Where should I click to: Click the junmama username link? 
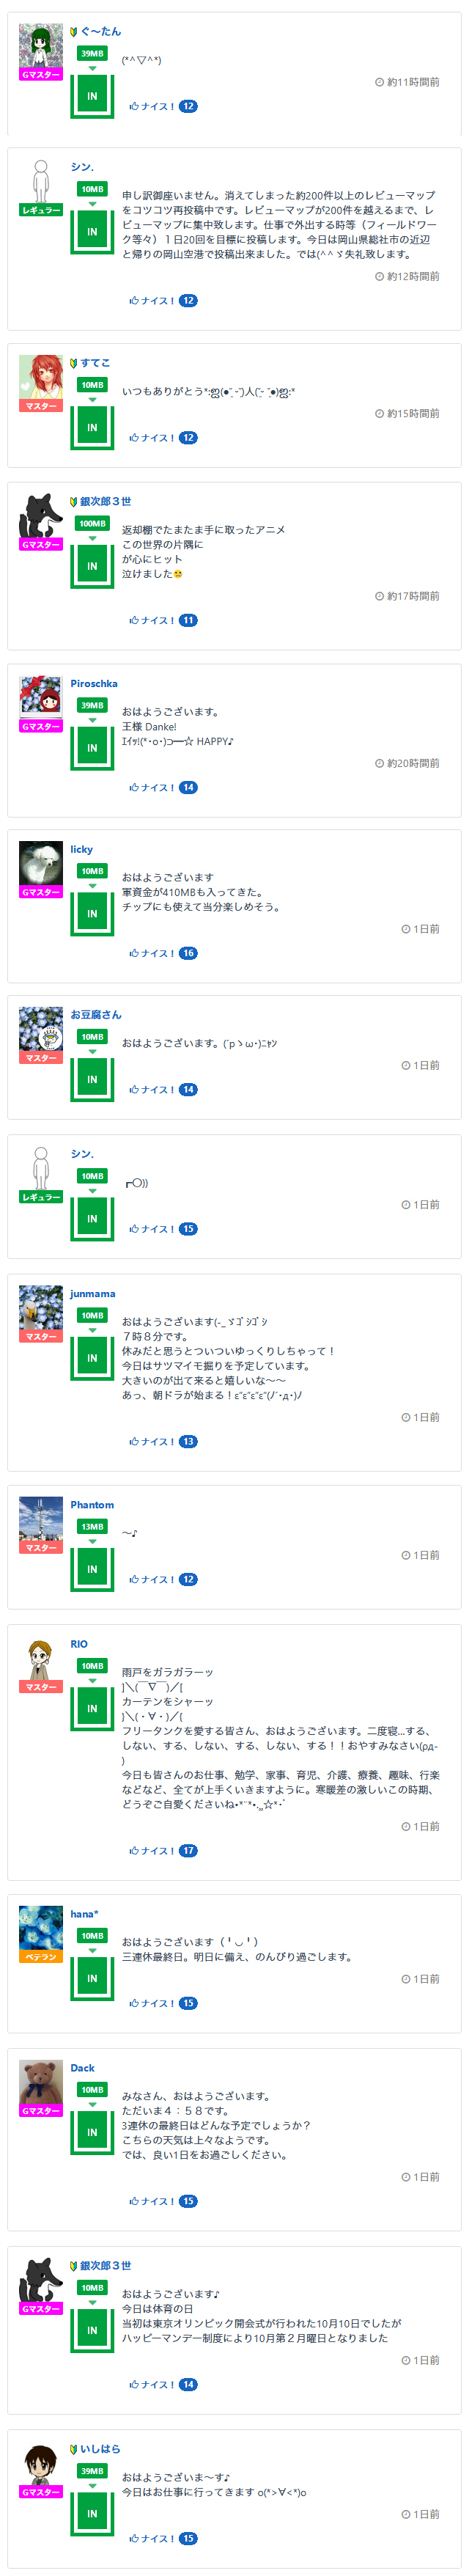(93, 1294)
